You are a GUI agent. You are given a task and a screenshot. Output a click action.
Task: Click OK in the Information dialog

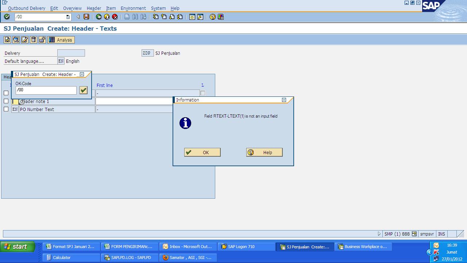point(202,152)
